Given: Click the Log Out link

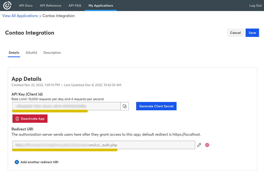Looking at the screenshot, I should click(x=255, y=6).
